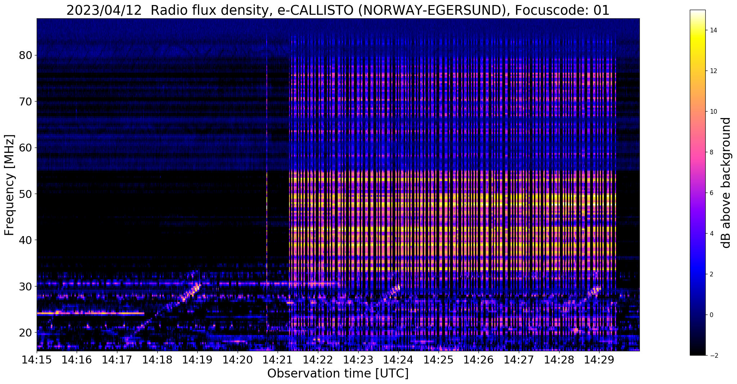The width and height of the screenshot is (737, 384).
Task: Click the 14:16 time tick label
Action: [77, 360]
